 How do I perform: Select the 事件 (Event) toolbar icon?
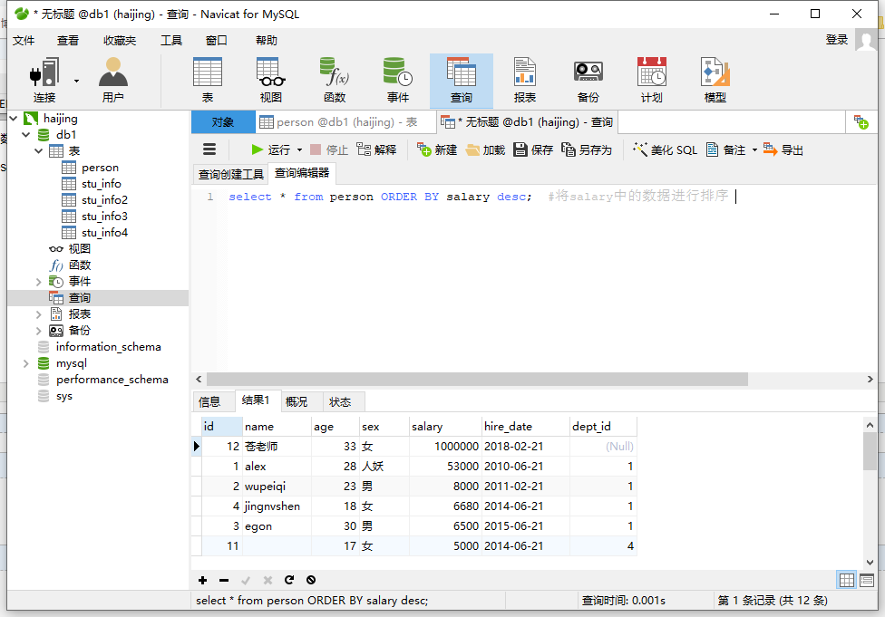[x=398, y=80]
